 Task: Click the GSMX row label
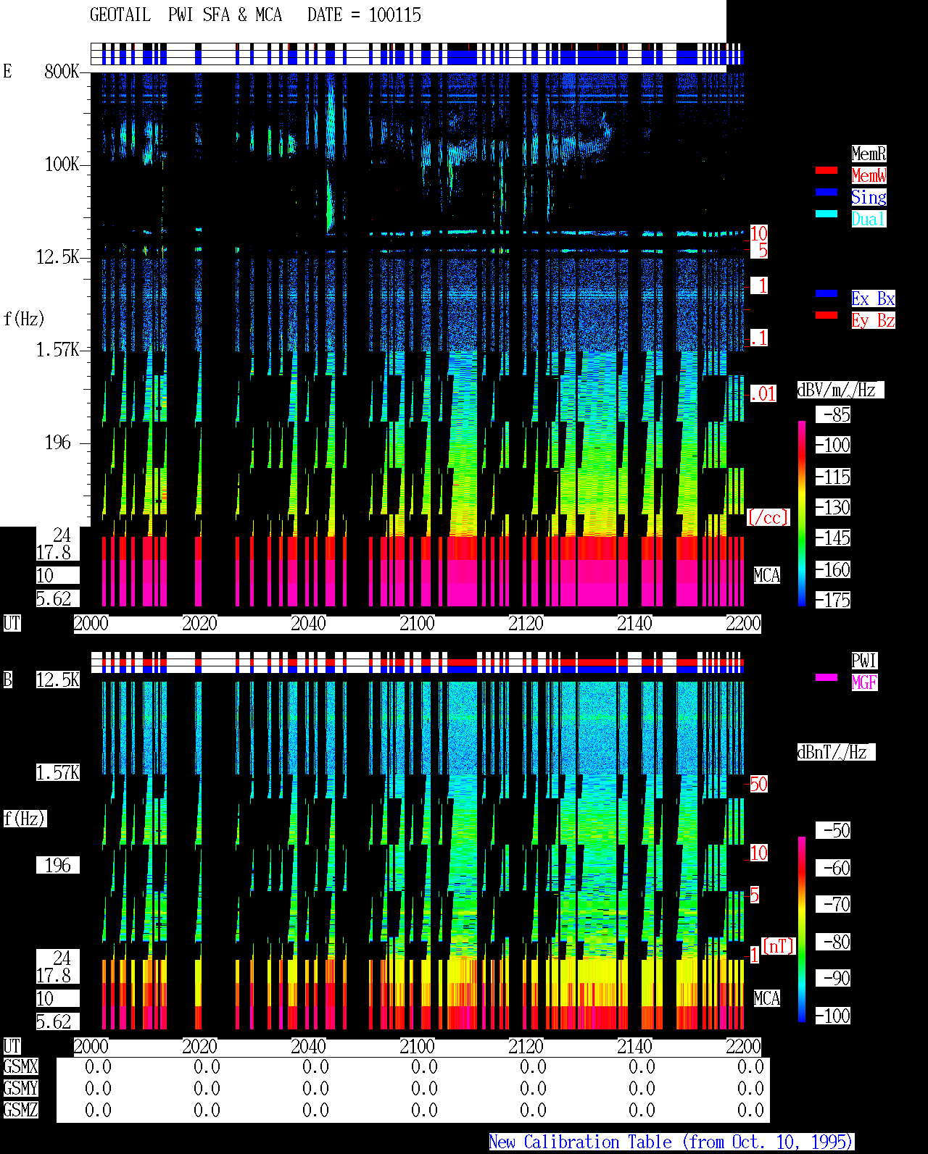20,1066
